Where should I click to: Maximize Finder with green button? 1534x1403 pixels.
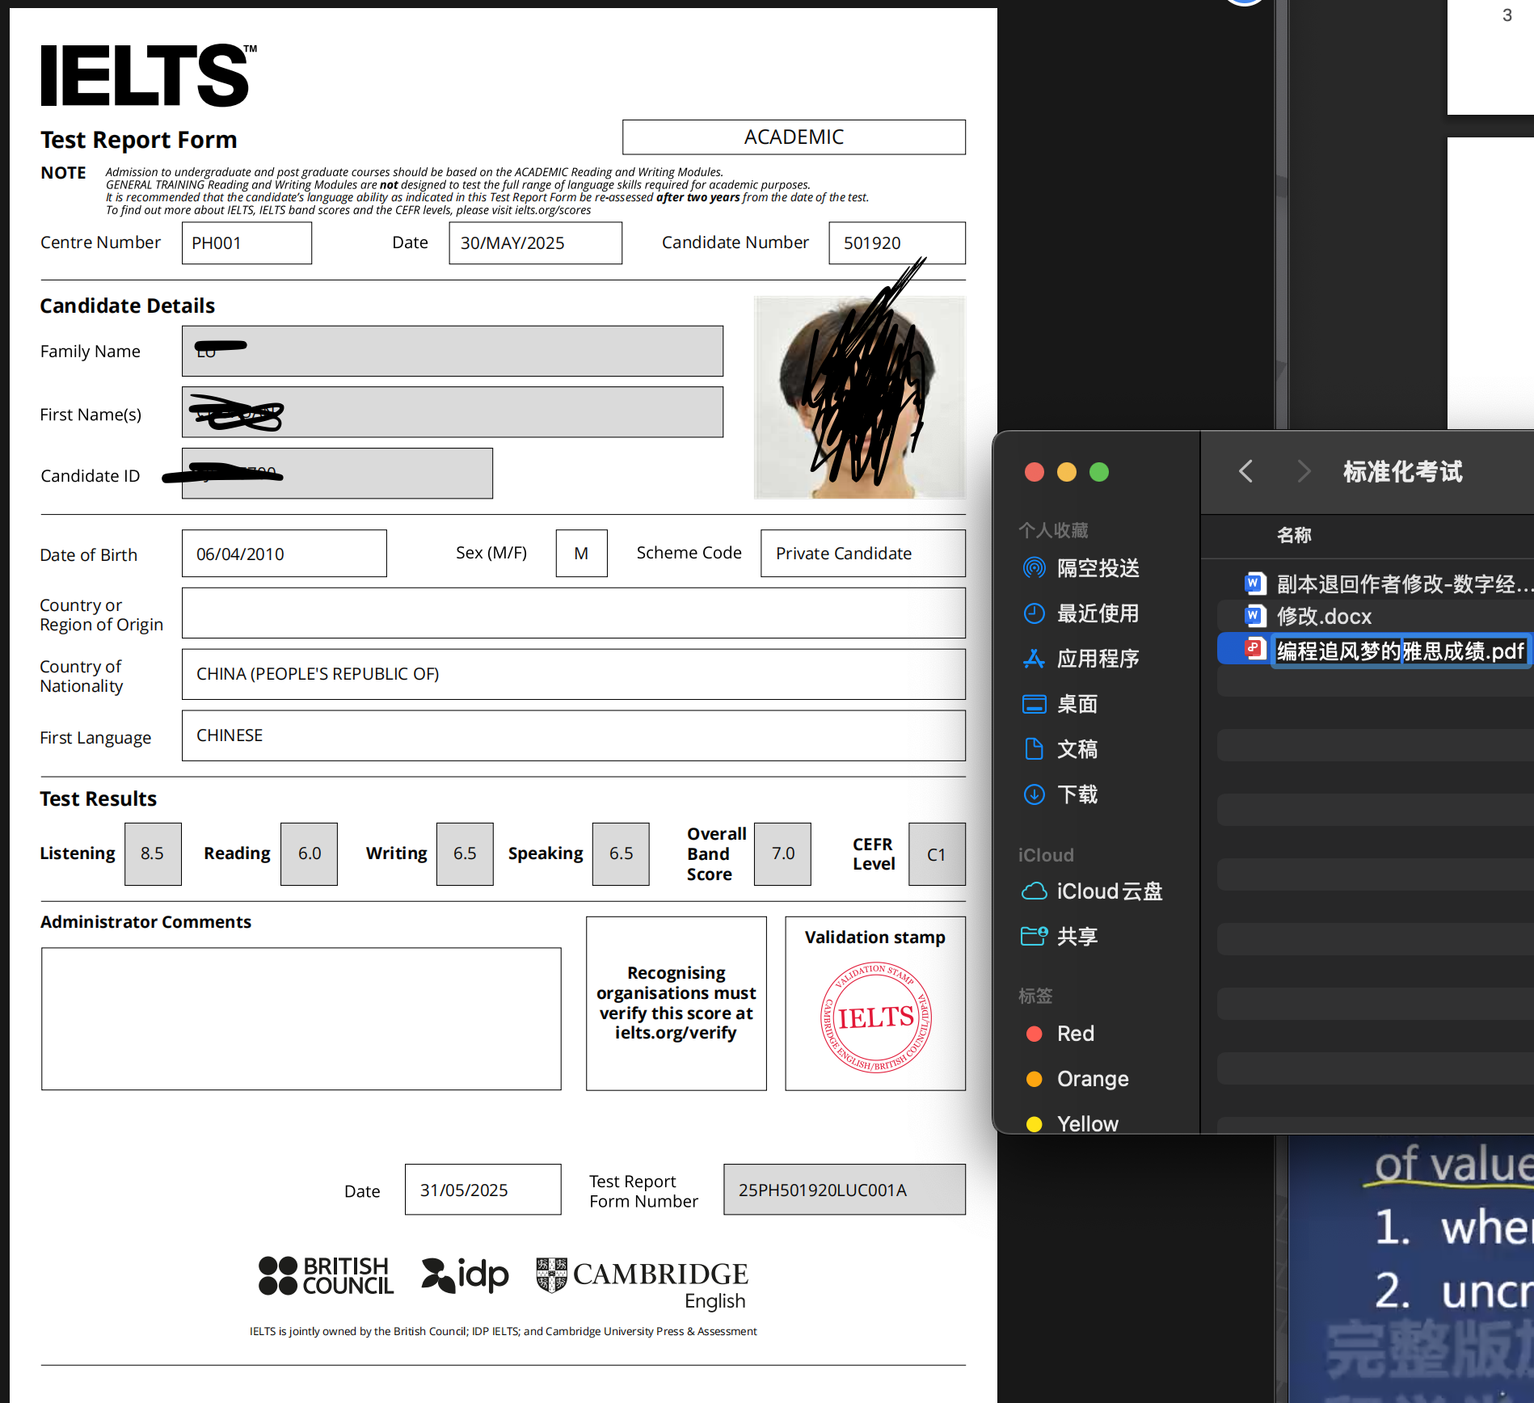tap(1099, 472)
